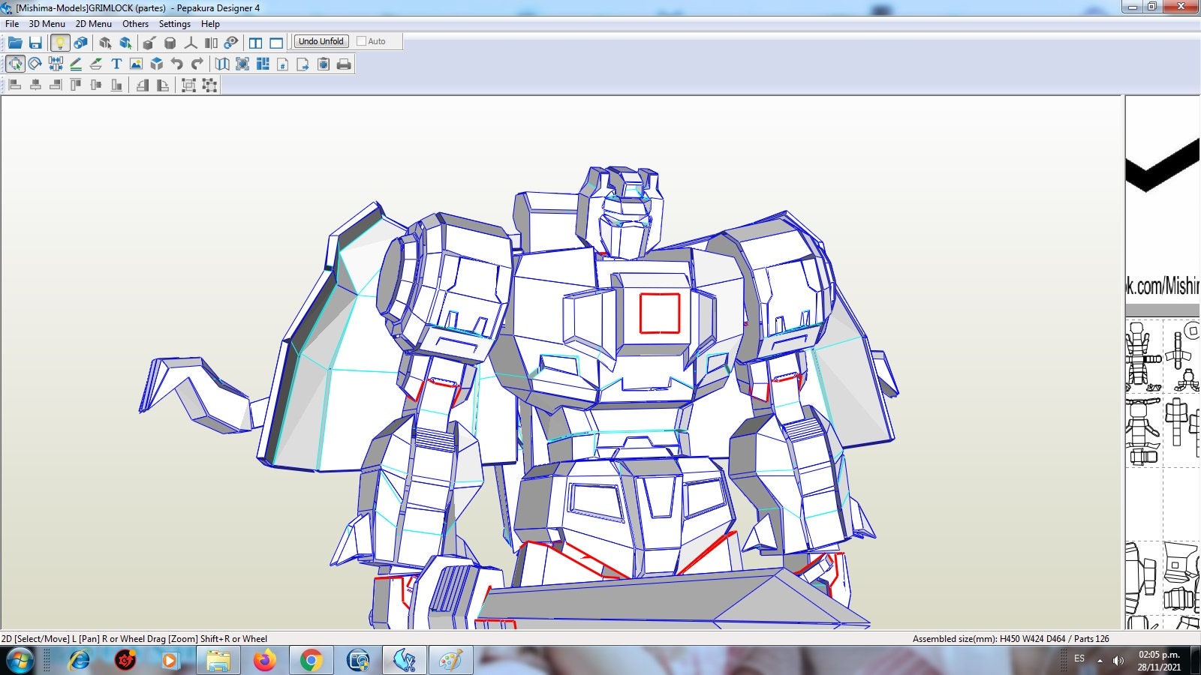Open the Settings menu
This screenshot has width=1201, height=675.
point(173,23)
